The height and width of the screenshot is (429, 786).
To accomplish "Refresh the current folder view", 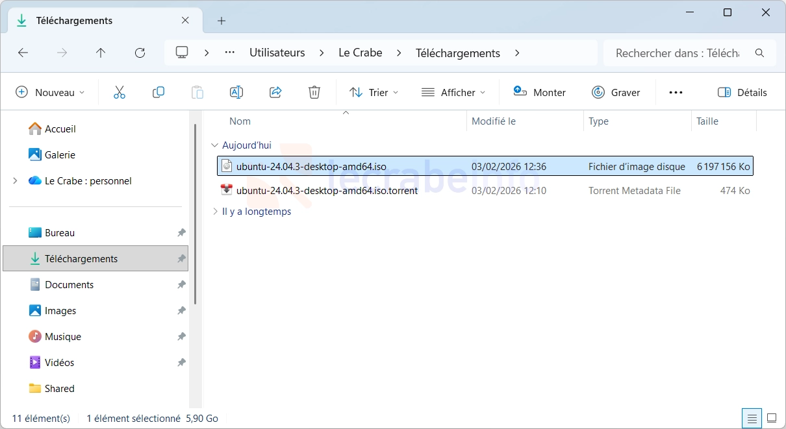I will (140, 53).
